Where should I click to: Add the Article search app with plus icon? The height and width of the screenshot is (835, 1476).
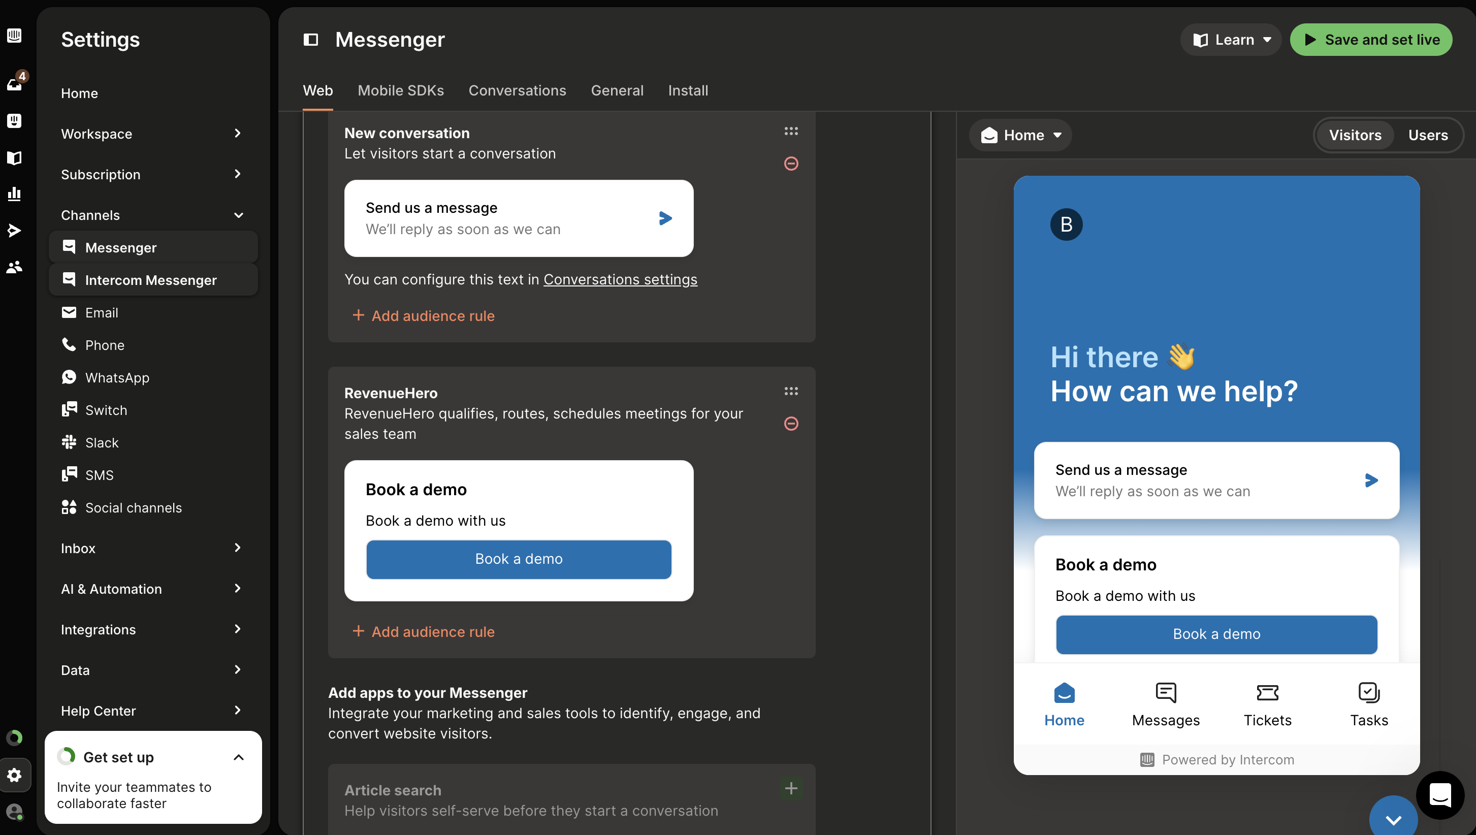(x=791, y=788)
